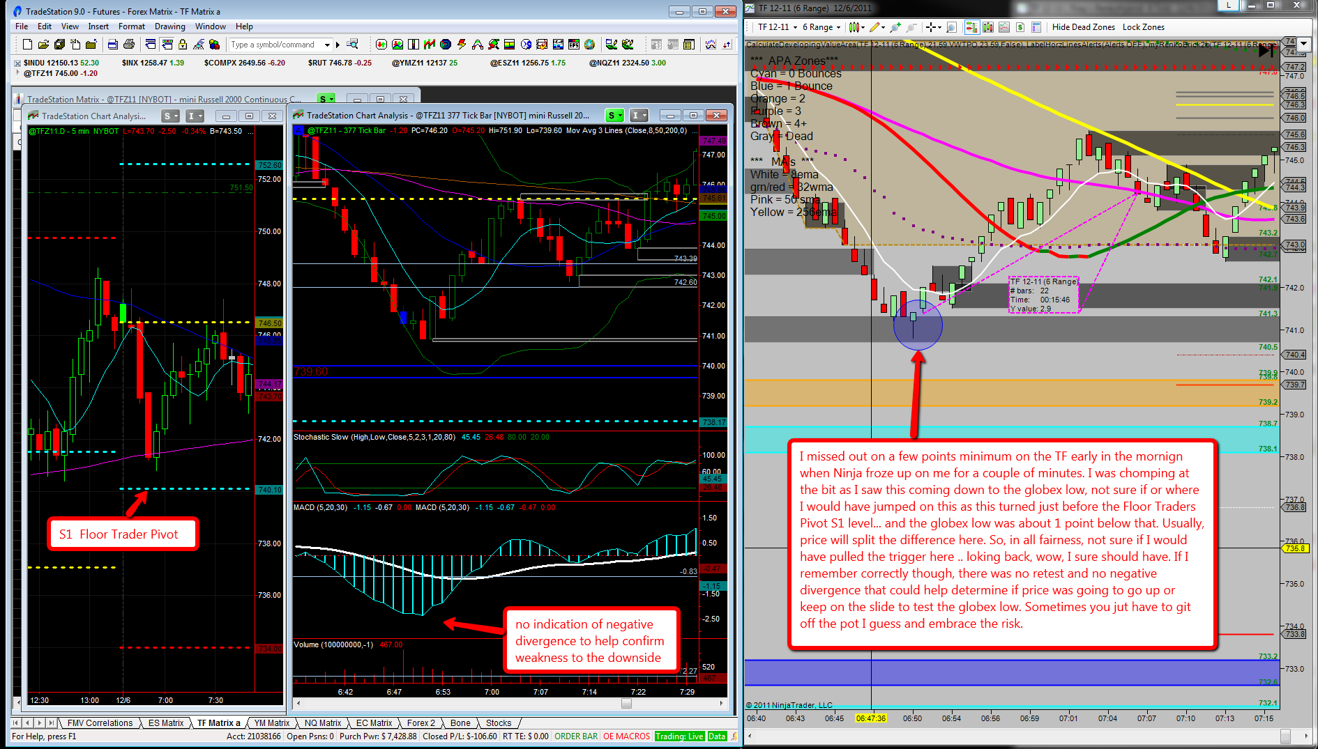Click the L button in NinjaTrader title bar
The width and height of the screenshot is (1318, 749).
pos(1228,6)
